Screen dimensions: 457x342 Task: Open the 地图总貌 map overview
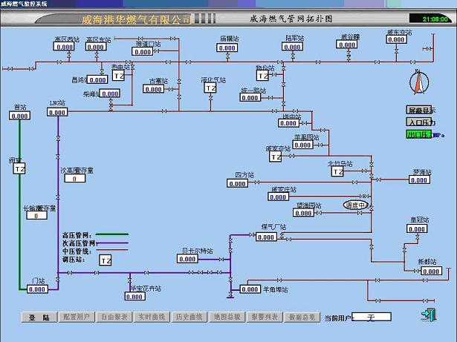click(x=227, y=317)
